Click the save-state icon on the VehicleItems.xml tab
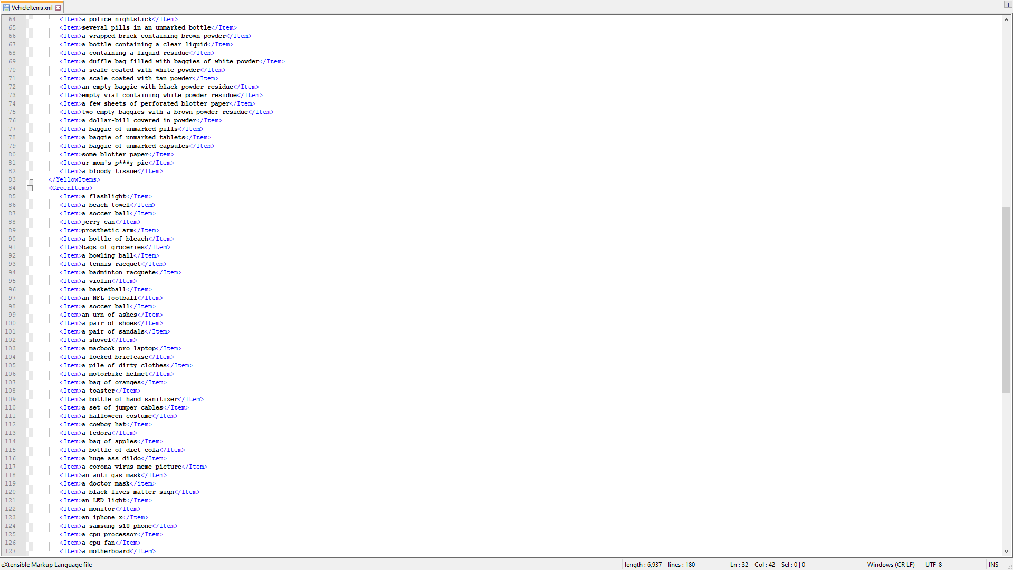 point(6,8)
